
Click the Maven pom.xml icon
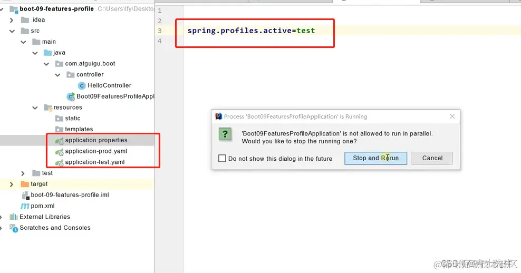(25, 206)
